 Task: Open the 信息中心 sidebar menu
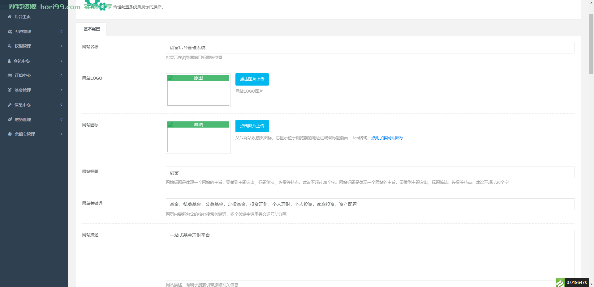34,105
